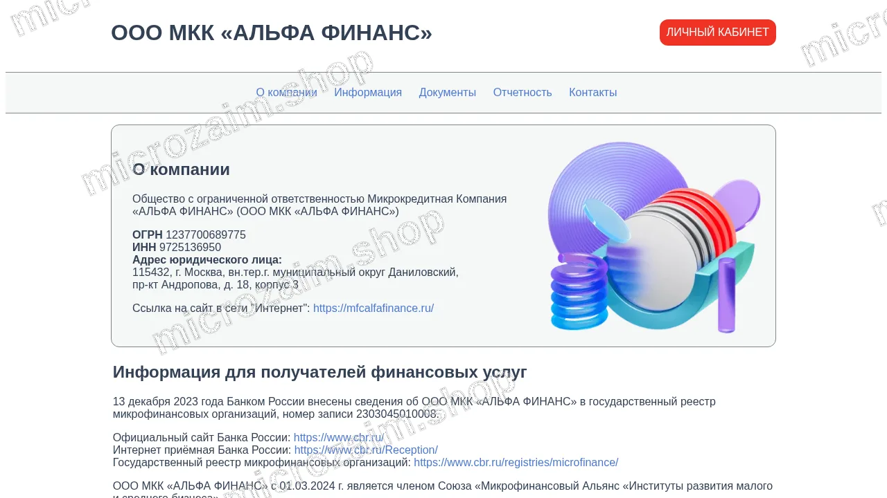Click the пр-кт Андропова, д. 18 line
Image resolution: width=887 pixels, height=498 pixels.
click(216, 285)
